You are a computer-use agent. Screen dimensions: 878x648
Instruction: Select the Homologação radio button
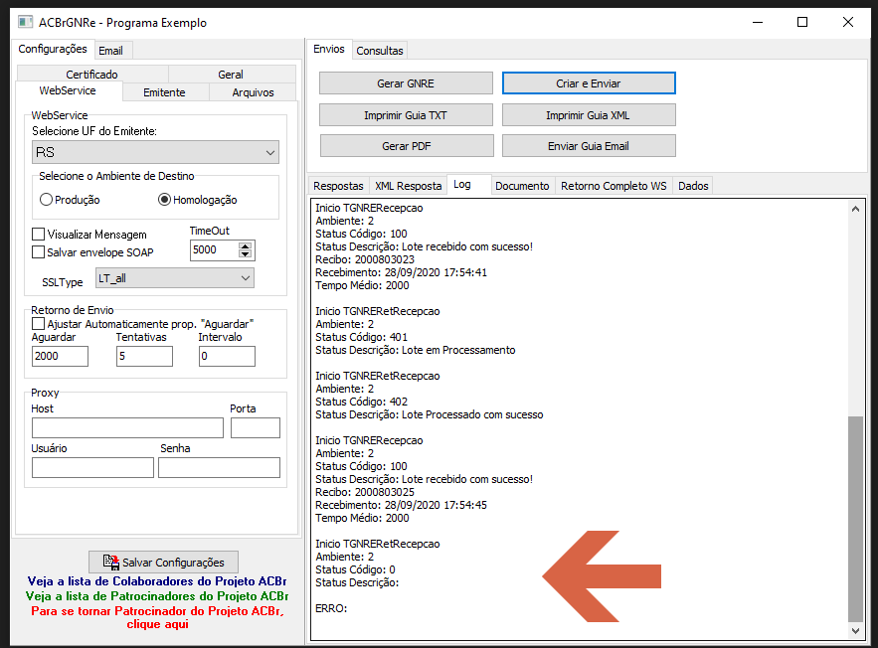coord(164,199)
